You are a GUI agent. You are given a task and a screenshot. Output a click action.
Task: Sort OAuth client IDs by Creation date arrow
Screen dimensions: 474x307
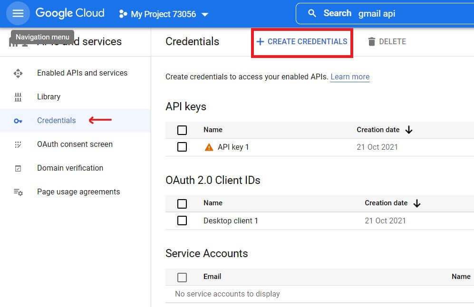click(417, 203)
